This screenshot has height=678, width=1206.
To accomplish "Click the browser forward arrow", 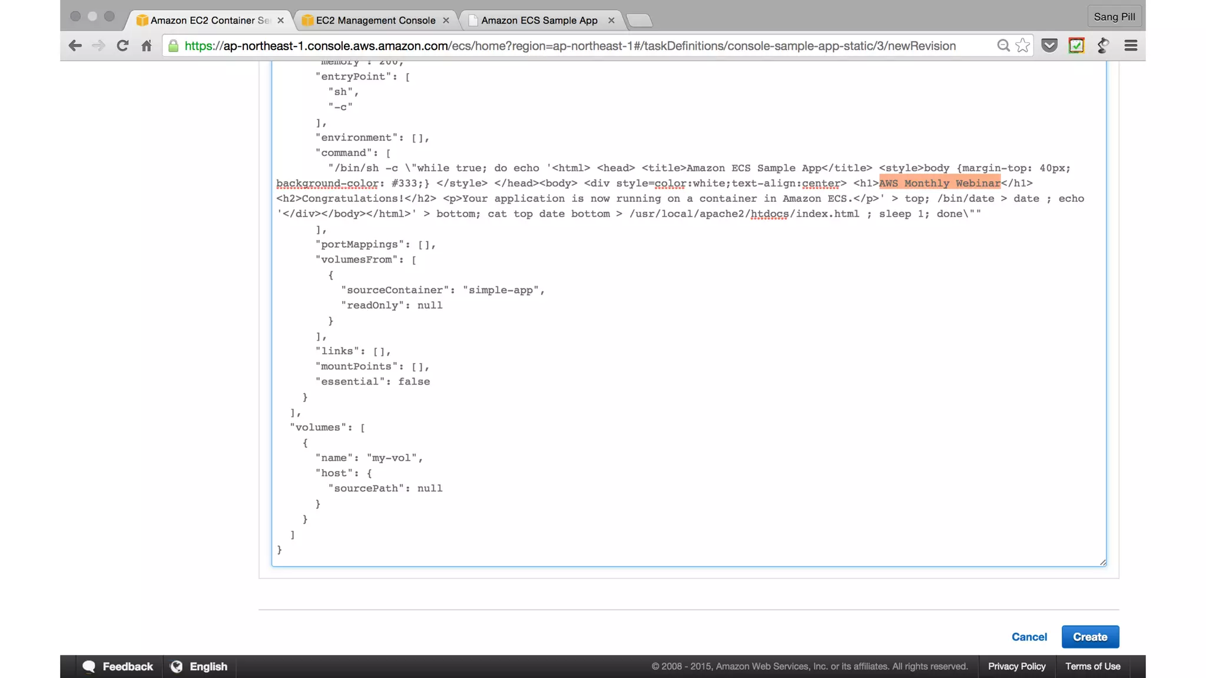I will click(98, 46).
